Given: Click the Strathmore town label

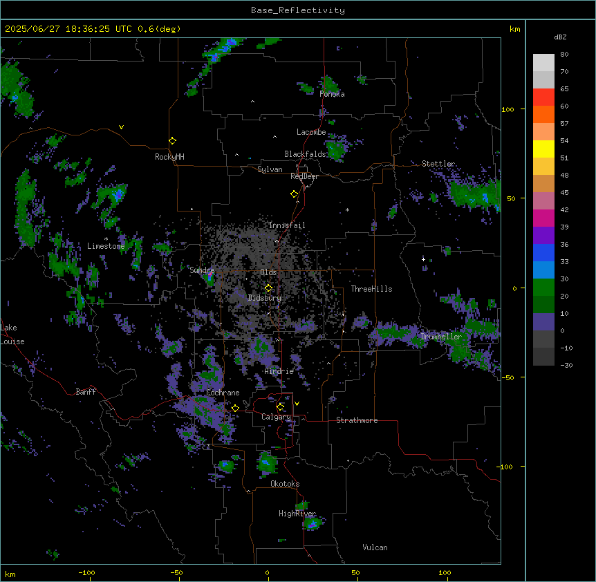Looking at the screenshot, I should pos(357,420).
